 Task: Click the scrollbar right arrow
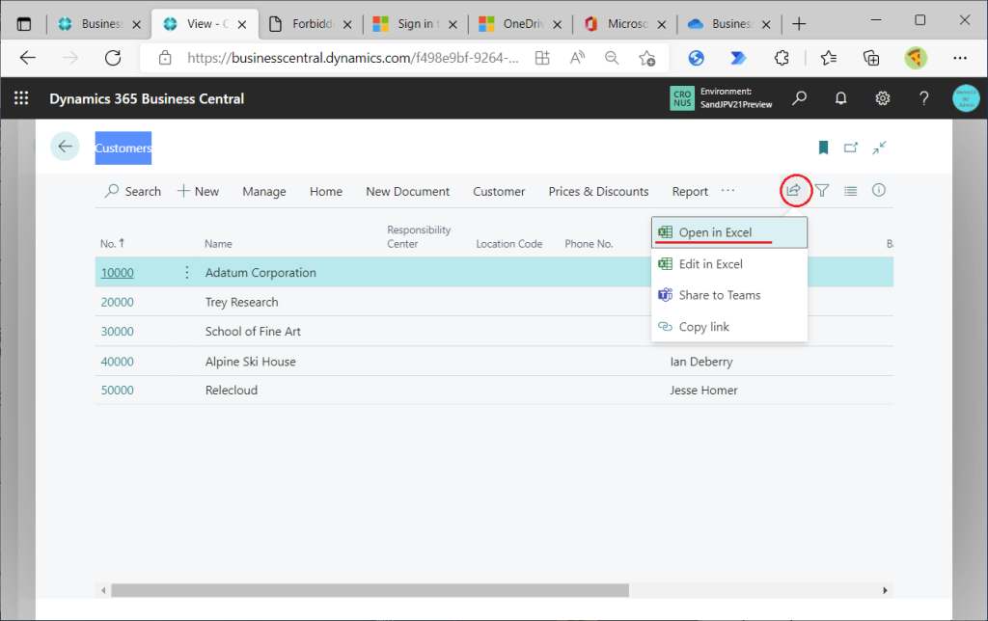(885, 590)
